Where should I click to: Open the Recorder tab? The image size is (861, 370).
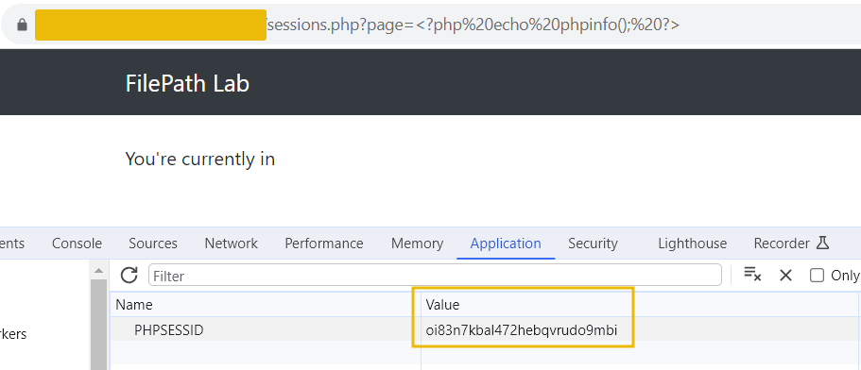(782, 244)
